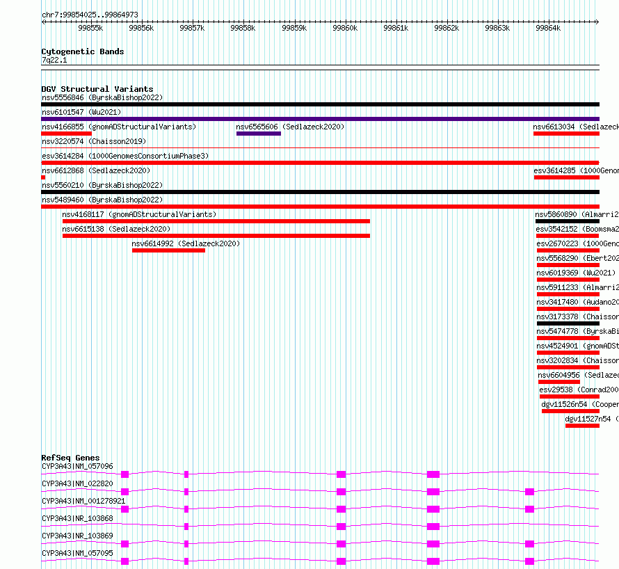Select the nsv4168117 gnomAD red variant bar

click(x=216, y=221)
